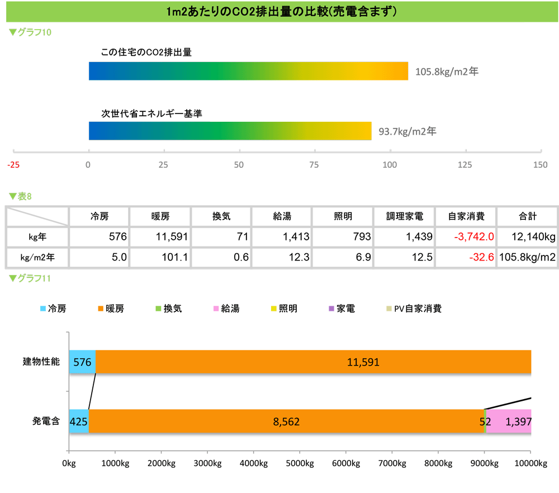
Task: Click the 5000kg axis label
Action: pyautogui.click(x=300, y=463)
